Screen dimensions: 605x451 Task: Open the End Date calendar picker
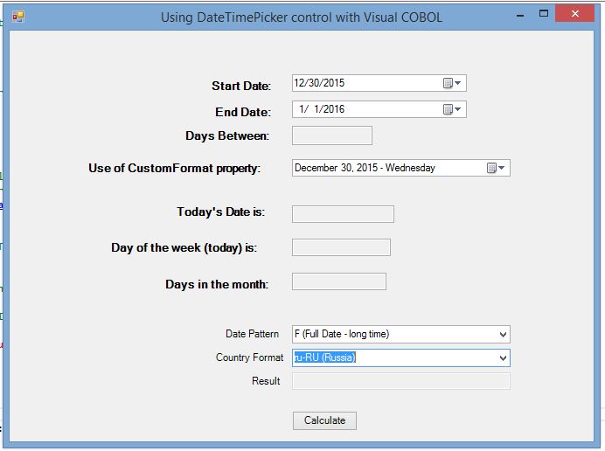(x=453, y=109)
